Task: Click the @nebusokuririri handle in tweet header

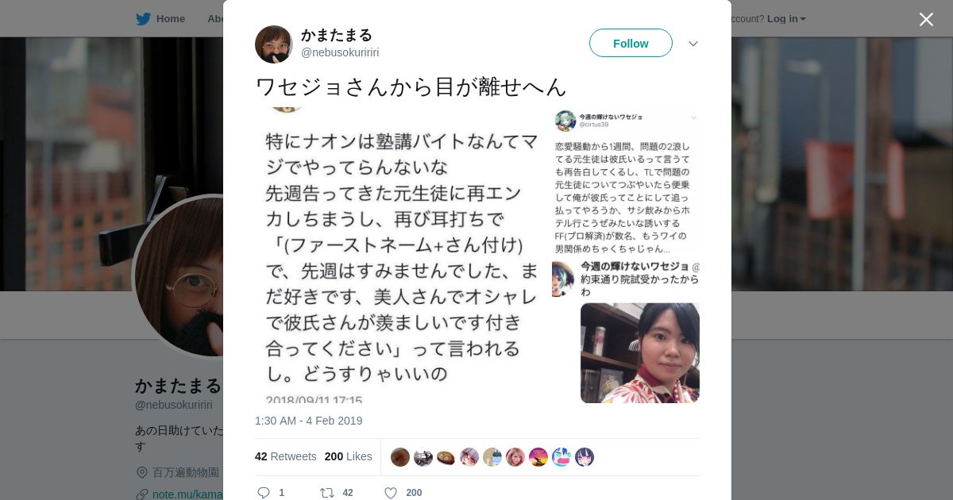Action: [x=340, y=52]
